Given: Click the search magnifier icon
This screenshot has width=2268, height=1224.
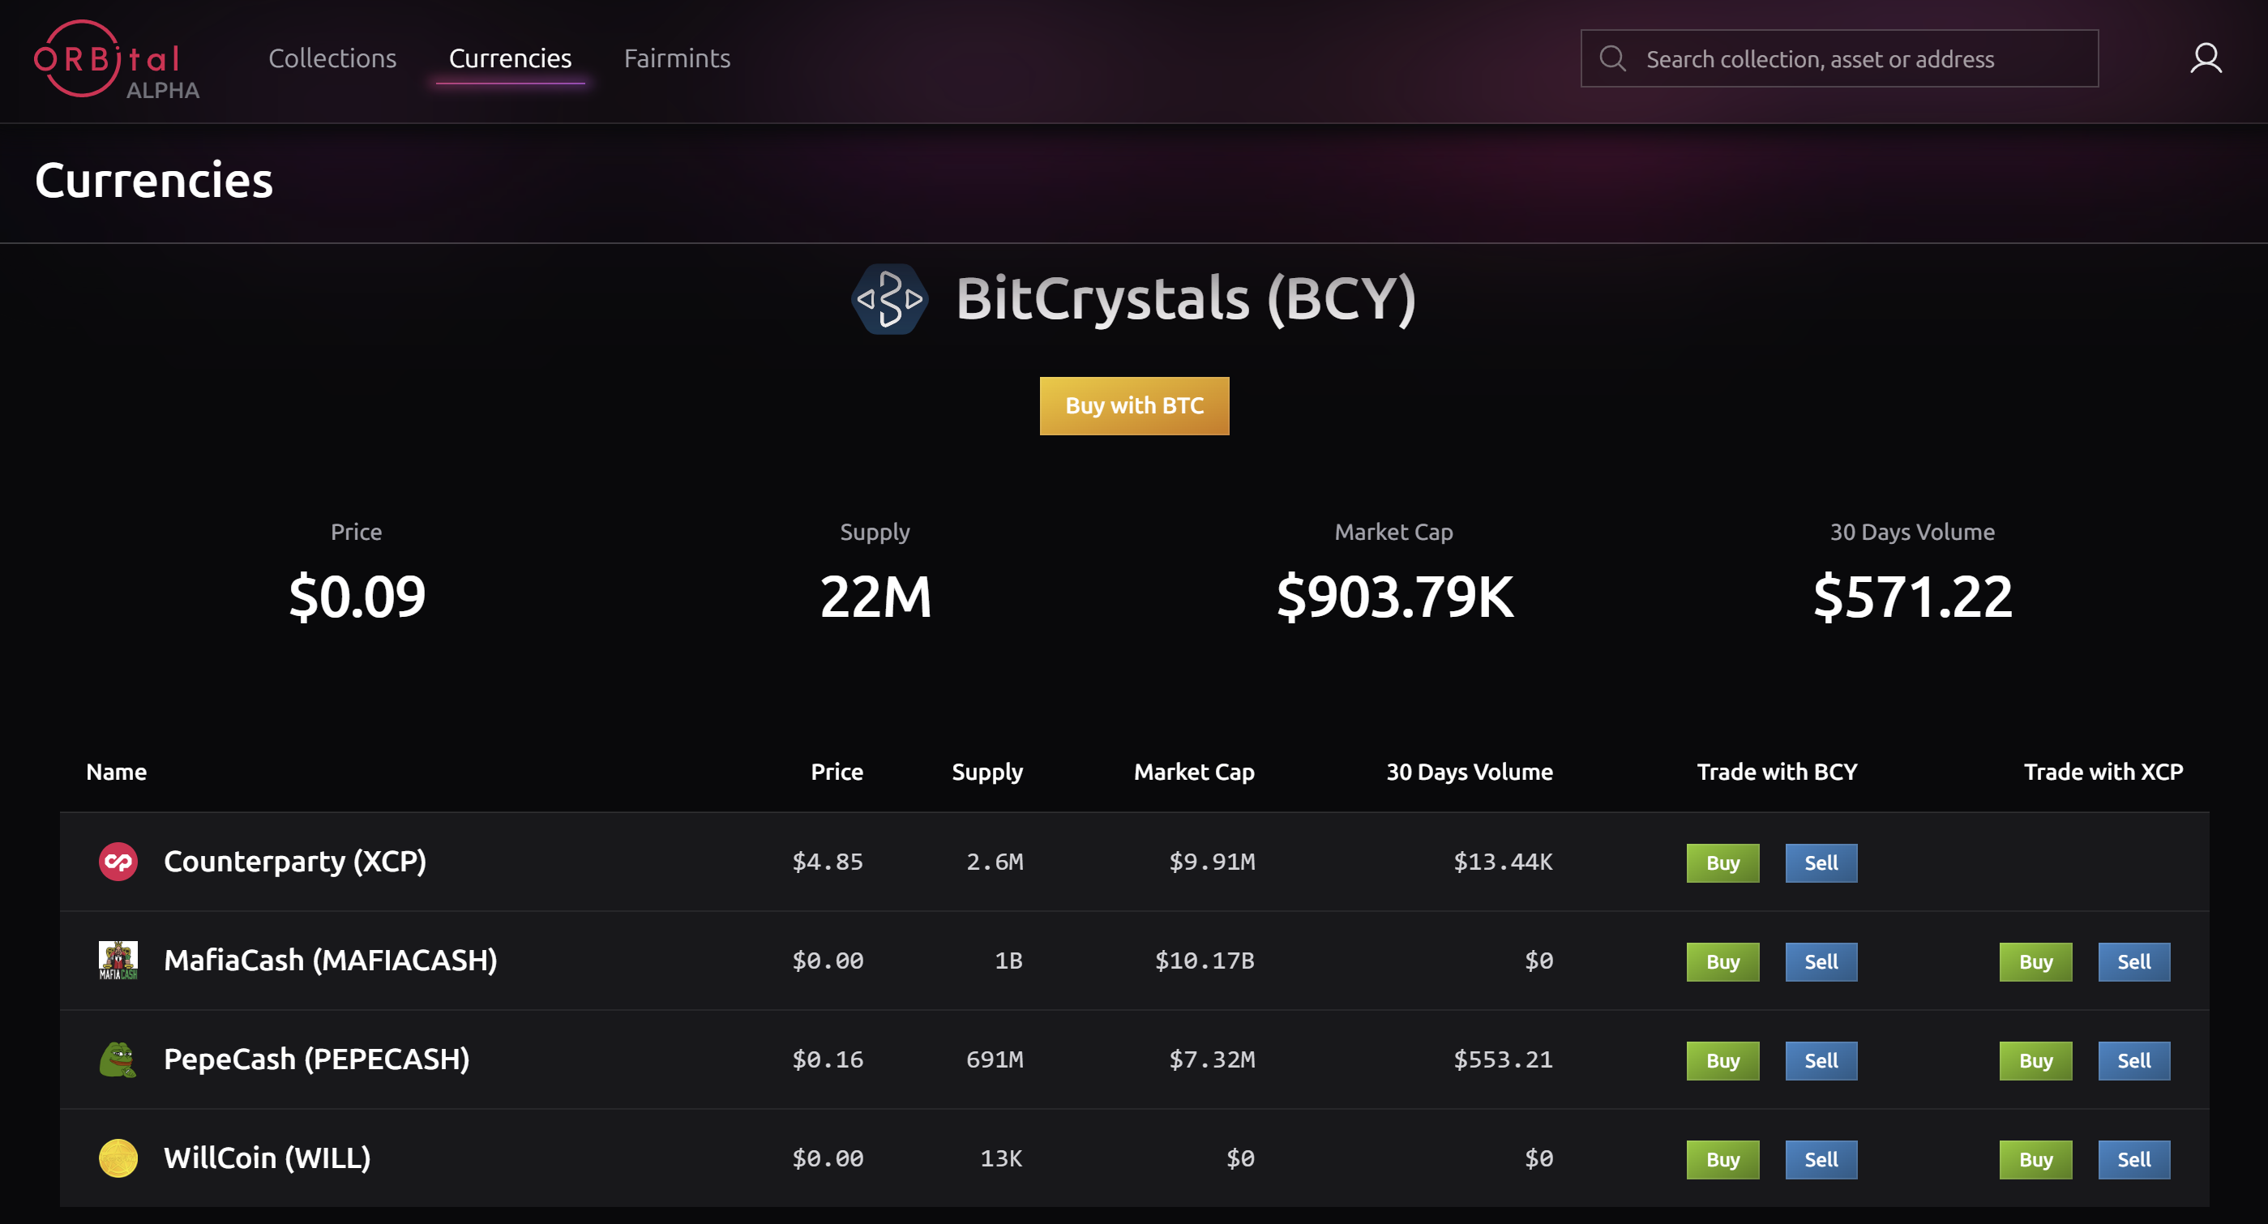Looking at the screenshot, I should click(x=1612, y=59).
